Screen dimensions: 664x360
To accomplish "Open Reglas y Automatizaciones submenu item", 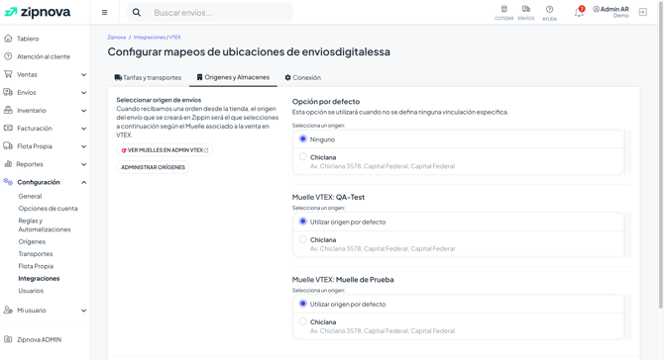I will pos(45,225).
